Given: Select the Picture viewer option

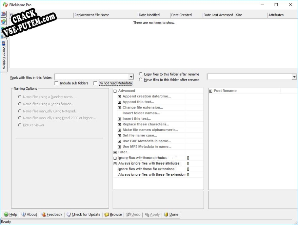Looking at the screenshot, I should (20, 125).
